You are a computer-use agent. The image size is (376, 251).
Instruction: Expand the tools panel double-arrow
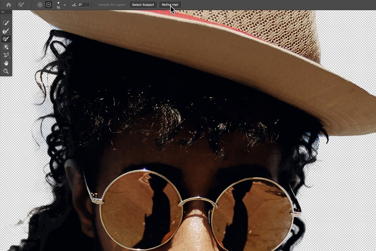(x=3, y=12)
